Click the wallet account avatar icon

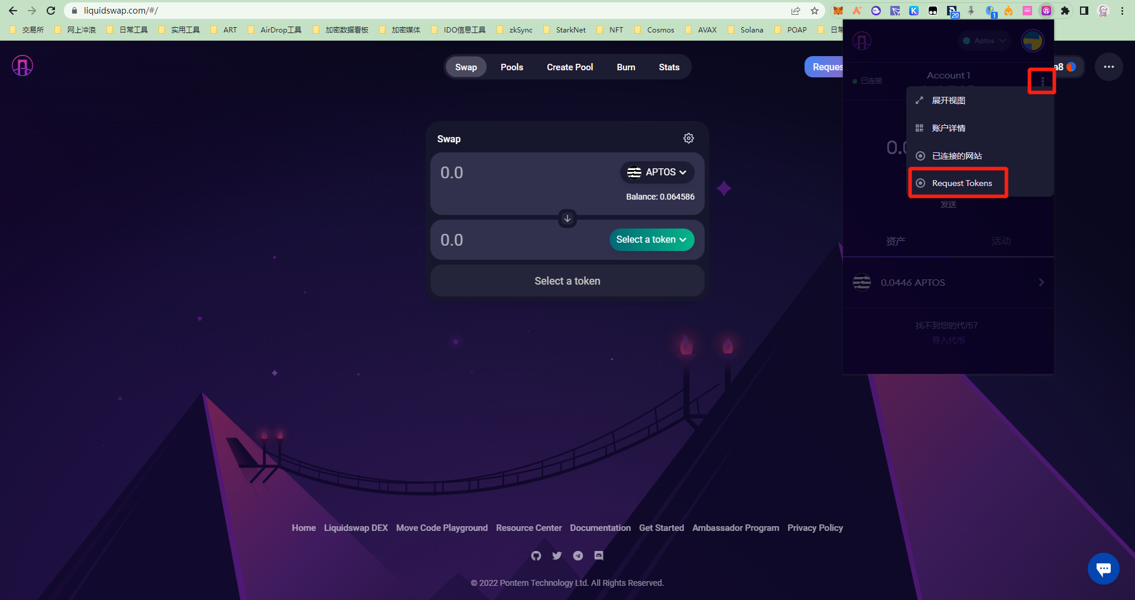click(x=1033, y=41)
